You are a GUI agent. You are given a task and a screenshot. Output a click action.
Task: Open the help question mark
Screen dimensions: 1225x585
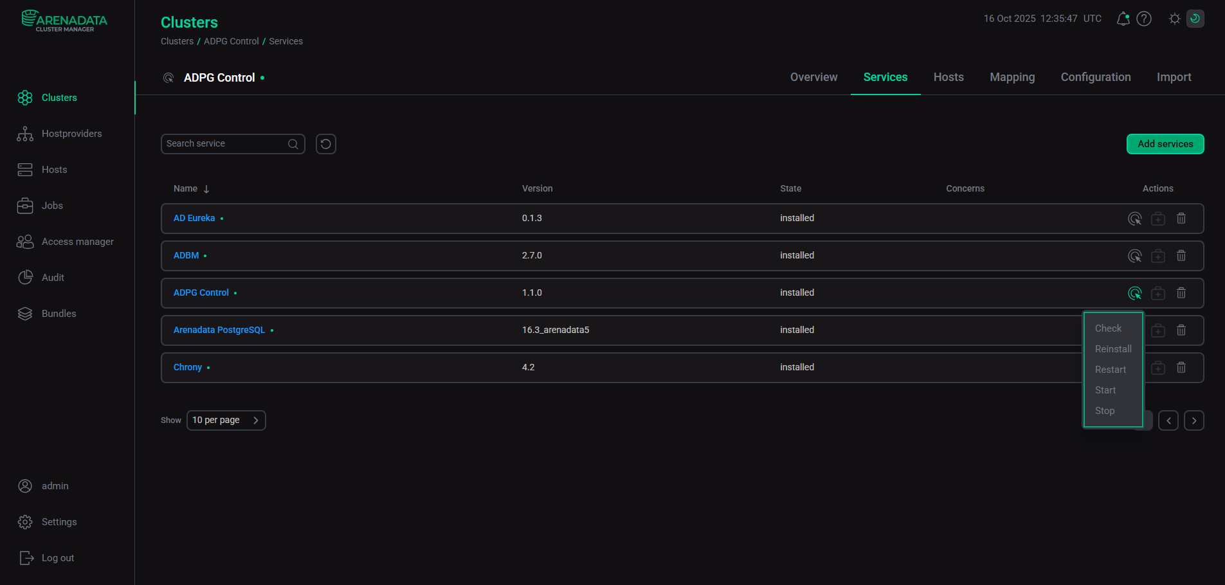1144,19
